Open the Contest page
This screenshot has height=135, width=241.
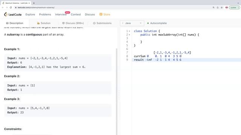click(x=76, y=14)
